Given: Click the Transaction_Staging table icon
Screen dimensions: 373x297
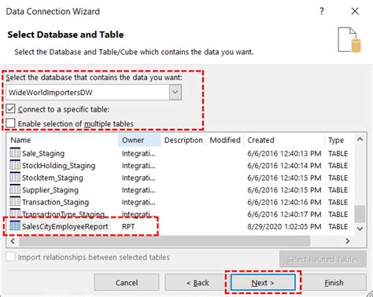Looking at the screenshot, I should coord(15,202).
